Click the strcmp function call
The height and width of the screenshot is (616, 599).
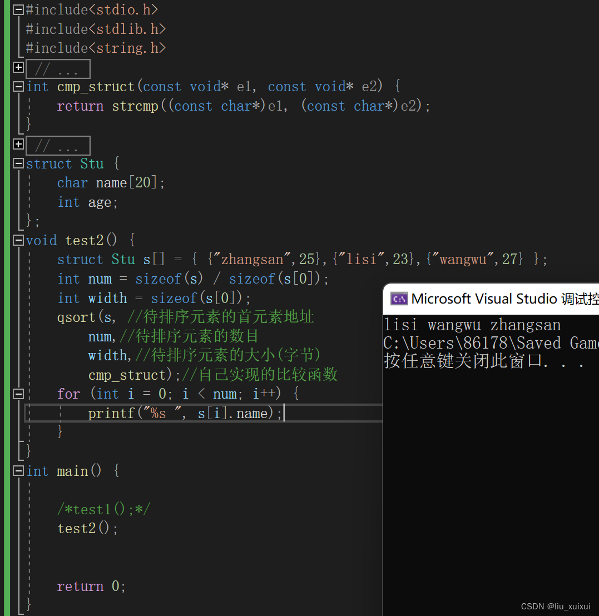pyautogui.click(x=135, y=106)
